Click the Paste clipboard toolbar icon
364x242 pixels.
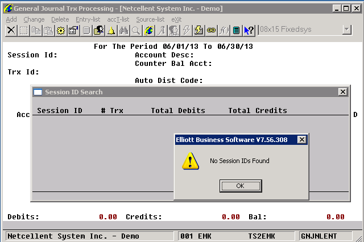point(48,31)
